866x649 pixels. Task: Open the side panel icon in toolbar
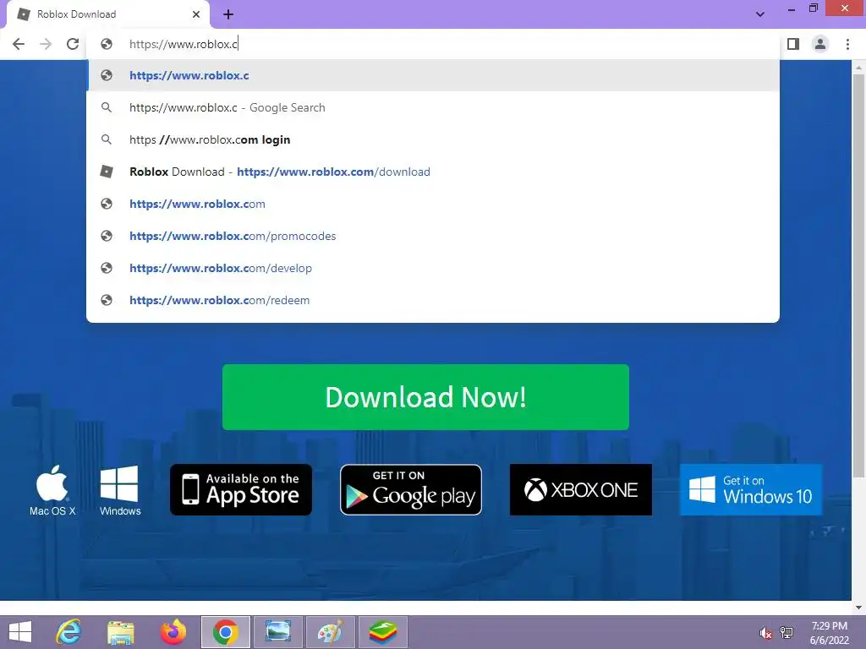point(793,44)
